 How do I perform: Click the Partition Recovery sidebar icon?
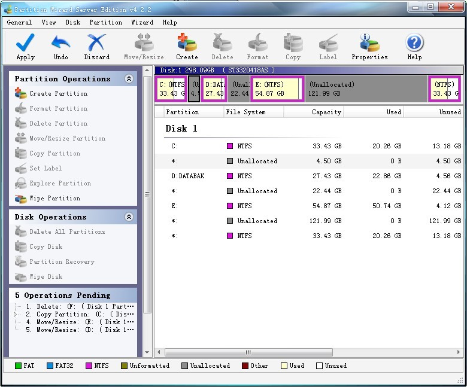pyautogui.click(x=20, y=261)
